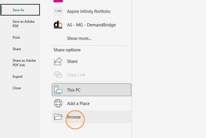The image size is (206, 138).
Task: Click the Copy Link chain icon
Action: [x=58, y=75]
